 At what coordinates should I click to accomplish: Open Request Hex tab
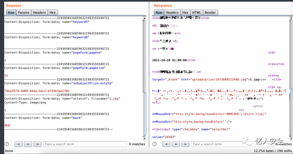click(x=53, y=13)
